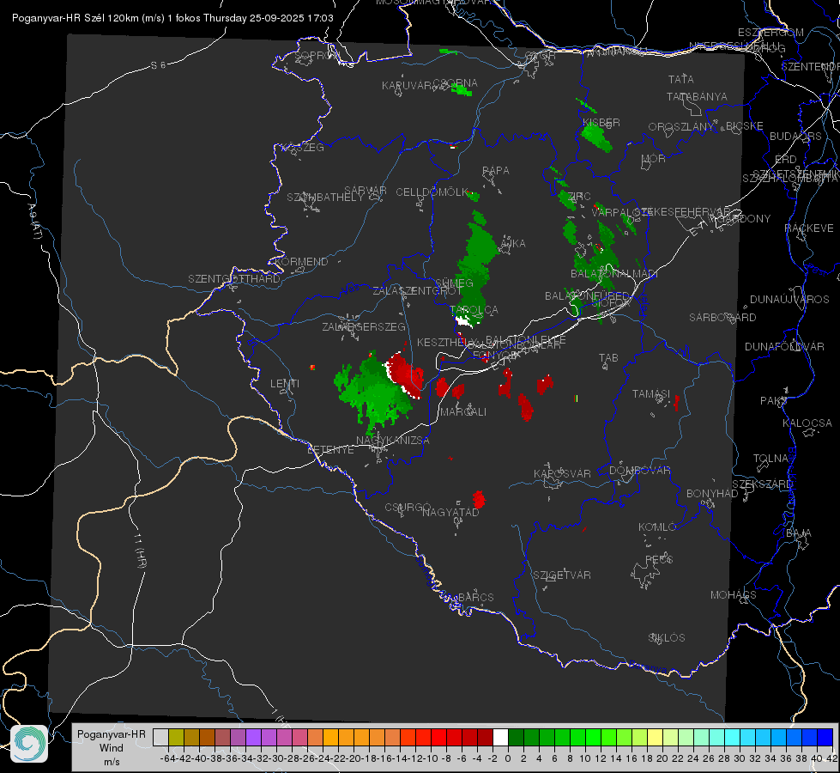
Task: Click the NAGYATAD city label
Action: click(450, 512)
